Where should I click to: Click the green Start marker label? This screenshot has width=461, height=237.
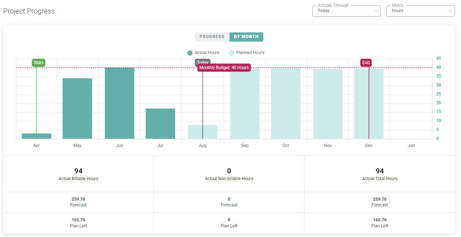tap(38, 63)
